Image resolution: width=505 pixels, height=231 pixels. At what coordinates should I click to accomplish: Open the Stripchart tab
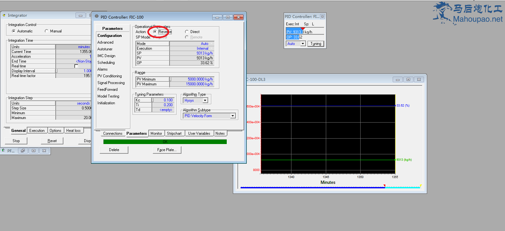tap(174, 133)
